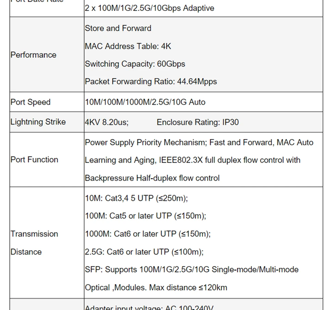Click the Backpressure Half-duplex flow control line
Image resolution: width=328 pixels, height=310 pixels.
point(152,178)
